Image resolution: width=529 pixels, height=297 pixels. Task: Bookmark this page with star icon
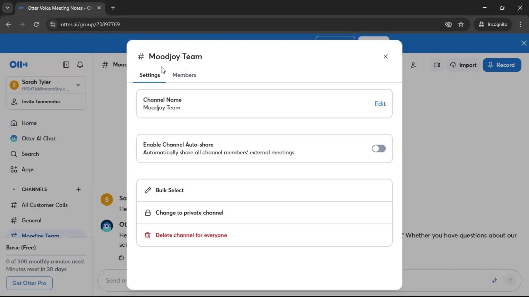click(461, 24)
